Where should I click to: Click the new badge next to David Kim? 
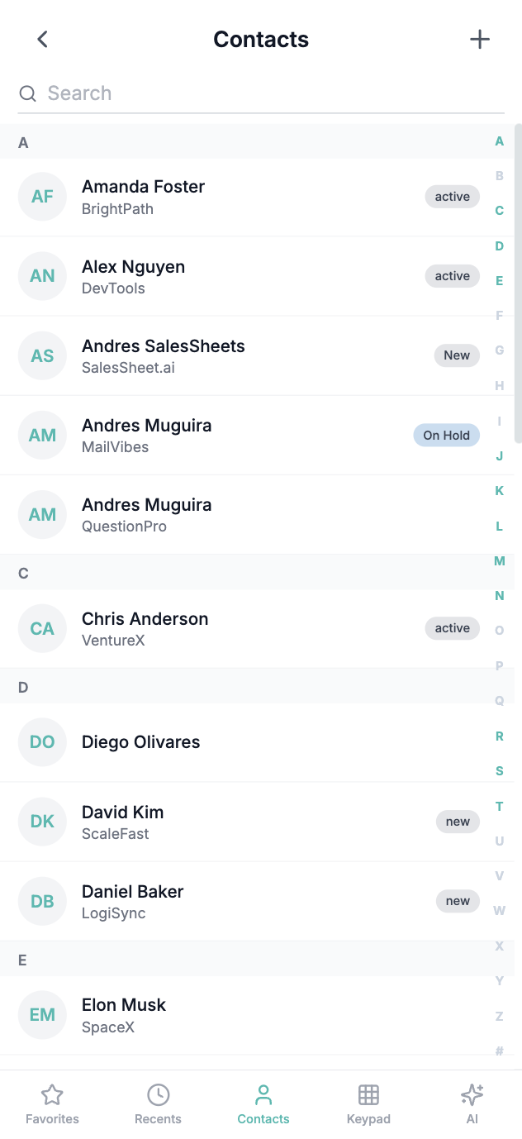pyautogui.click(x=458, y=822)
